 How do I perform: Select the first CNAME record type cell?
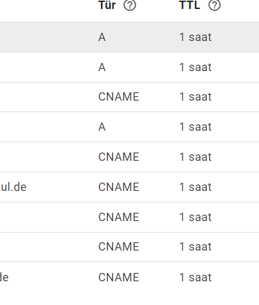(x=119, y=97)
